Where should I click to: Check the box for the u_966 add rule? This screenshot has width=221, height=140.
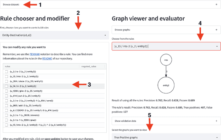click(7, 105)
